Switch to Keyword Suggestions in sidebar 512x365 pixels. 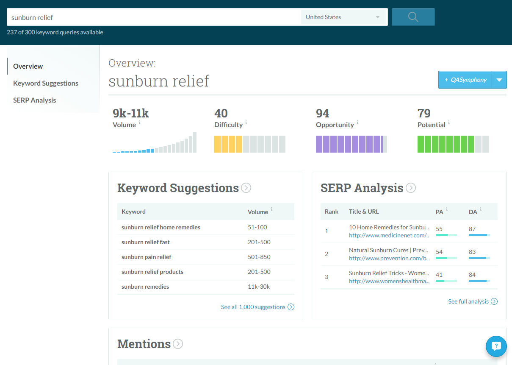click(45, 83)
